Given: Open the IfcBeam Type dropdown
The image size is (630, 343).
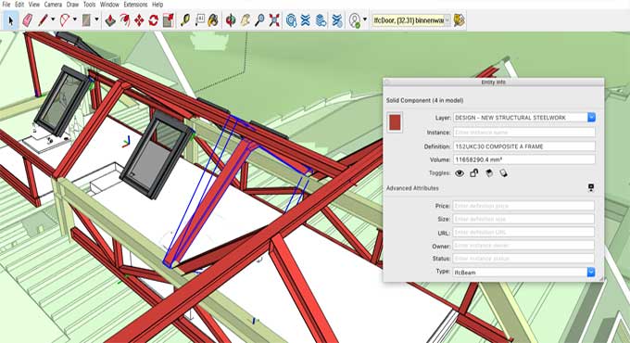Looking at the screenshot, I should (x=591, y=273).
